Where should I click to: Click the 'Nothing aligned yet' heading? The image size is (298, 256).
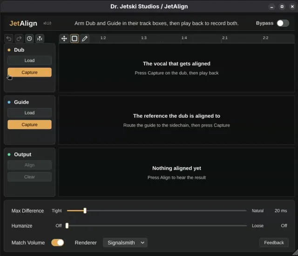[x=176, y=168]
